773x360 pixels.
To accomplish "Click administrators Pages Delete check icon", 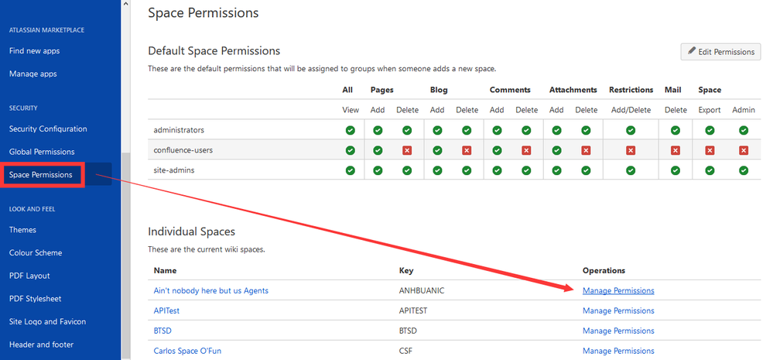I will point(407,130).
